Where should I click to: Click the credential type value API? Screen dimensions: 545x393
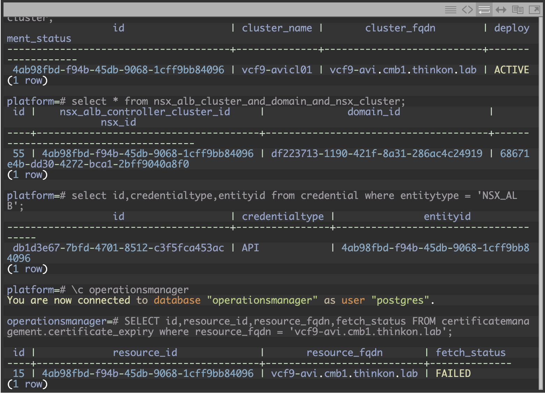(250, 248)
